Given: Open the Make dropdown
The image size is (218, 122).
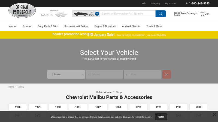Looking at the screenshot, I should (66, 74).
